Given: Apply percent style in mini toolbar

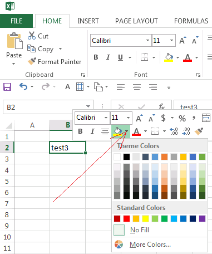Looking at the screenshot, I should click(182, 118).
